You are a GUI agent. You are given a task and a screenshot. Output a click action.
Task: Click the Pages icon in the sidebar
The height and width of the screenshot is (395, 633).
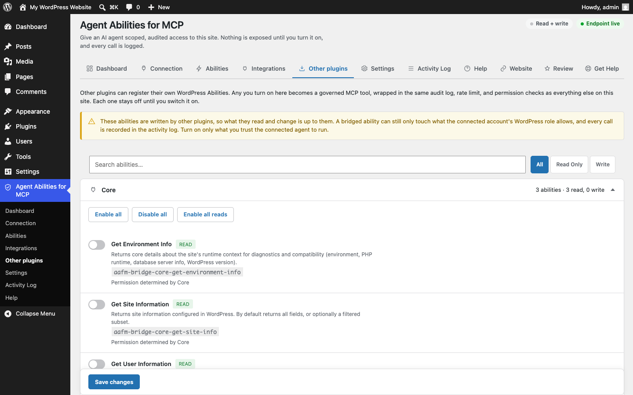click(8, 77)
